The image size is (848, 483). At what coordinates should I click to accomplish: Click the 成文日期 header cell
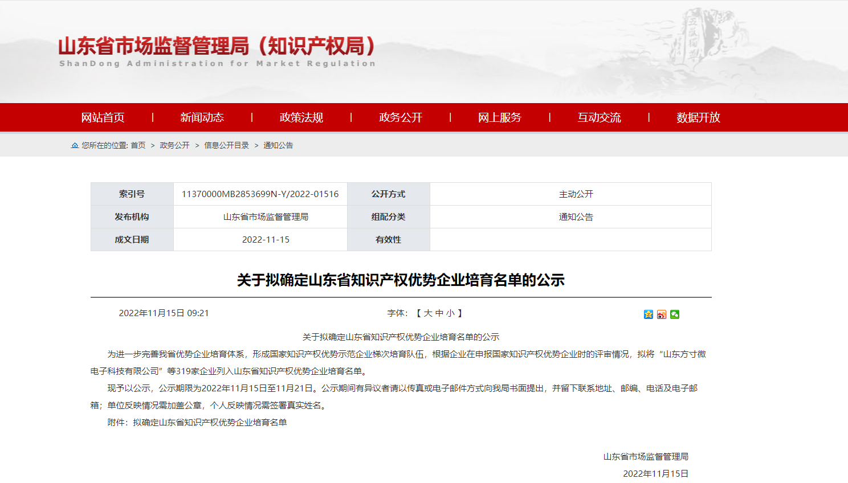pos(132,240)
